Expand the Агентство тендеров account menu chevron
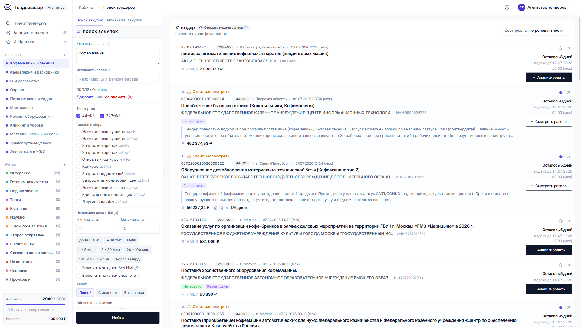The image size is (581, 327). (571, 8)
